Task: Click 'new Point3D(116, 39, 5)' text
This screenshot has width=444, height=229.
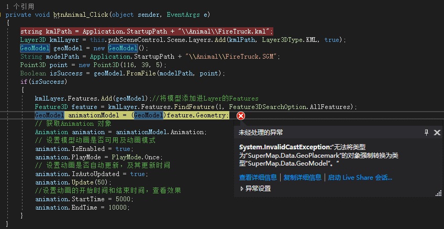Action: (121, 65)
